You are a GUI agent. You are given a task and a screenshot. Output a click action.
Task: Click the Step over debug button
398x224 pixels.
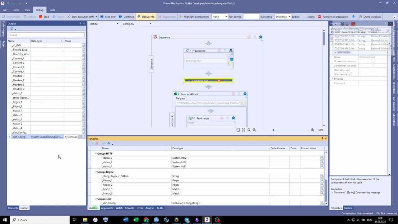tap(108, 17)
